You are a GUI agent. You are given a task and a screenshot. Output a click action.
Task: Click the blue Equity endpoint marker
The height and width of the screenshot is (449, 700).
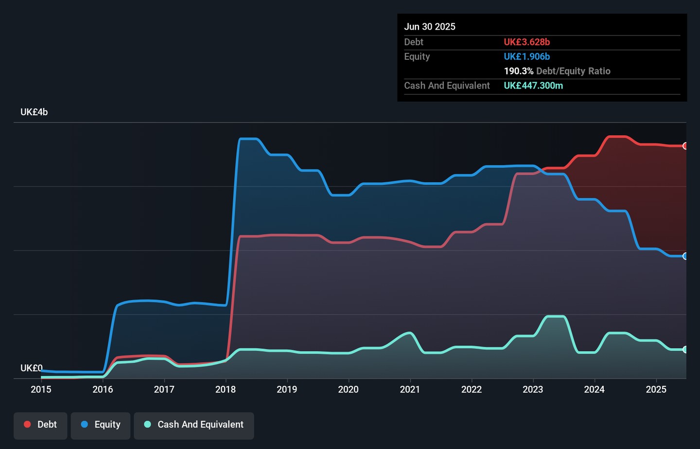(685, 256)
